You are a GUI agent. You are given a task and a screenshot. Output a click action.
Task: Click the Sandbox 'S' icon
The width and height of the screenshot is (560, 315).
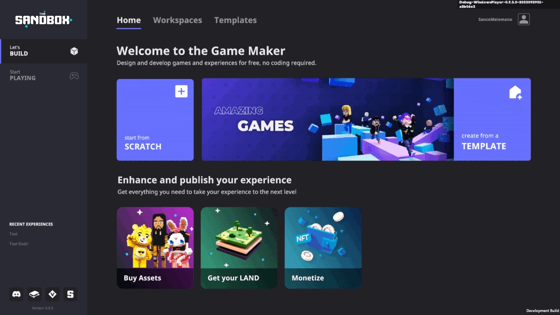pos(70,294)
